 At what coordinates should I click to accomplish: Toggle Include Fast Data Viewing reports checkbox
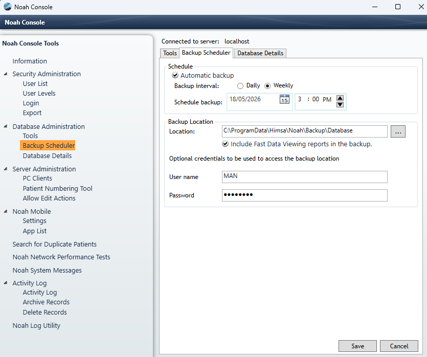tap(225, 144)
